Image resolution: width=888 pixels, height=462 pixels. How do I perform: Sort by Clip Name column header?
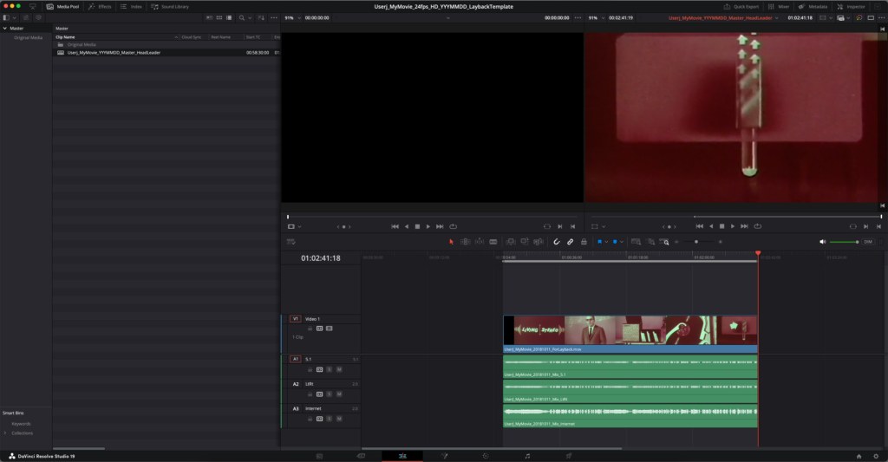point(65,36)
